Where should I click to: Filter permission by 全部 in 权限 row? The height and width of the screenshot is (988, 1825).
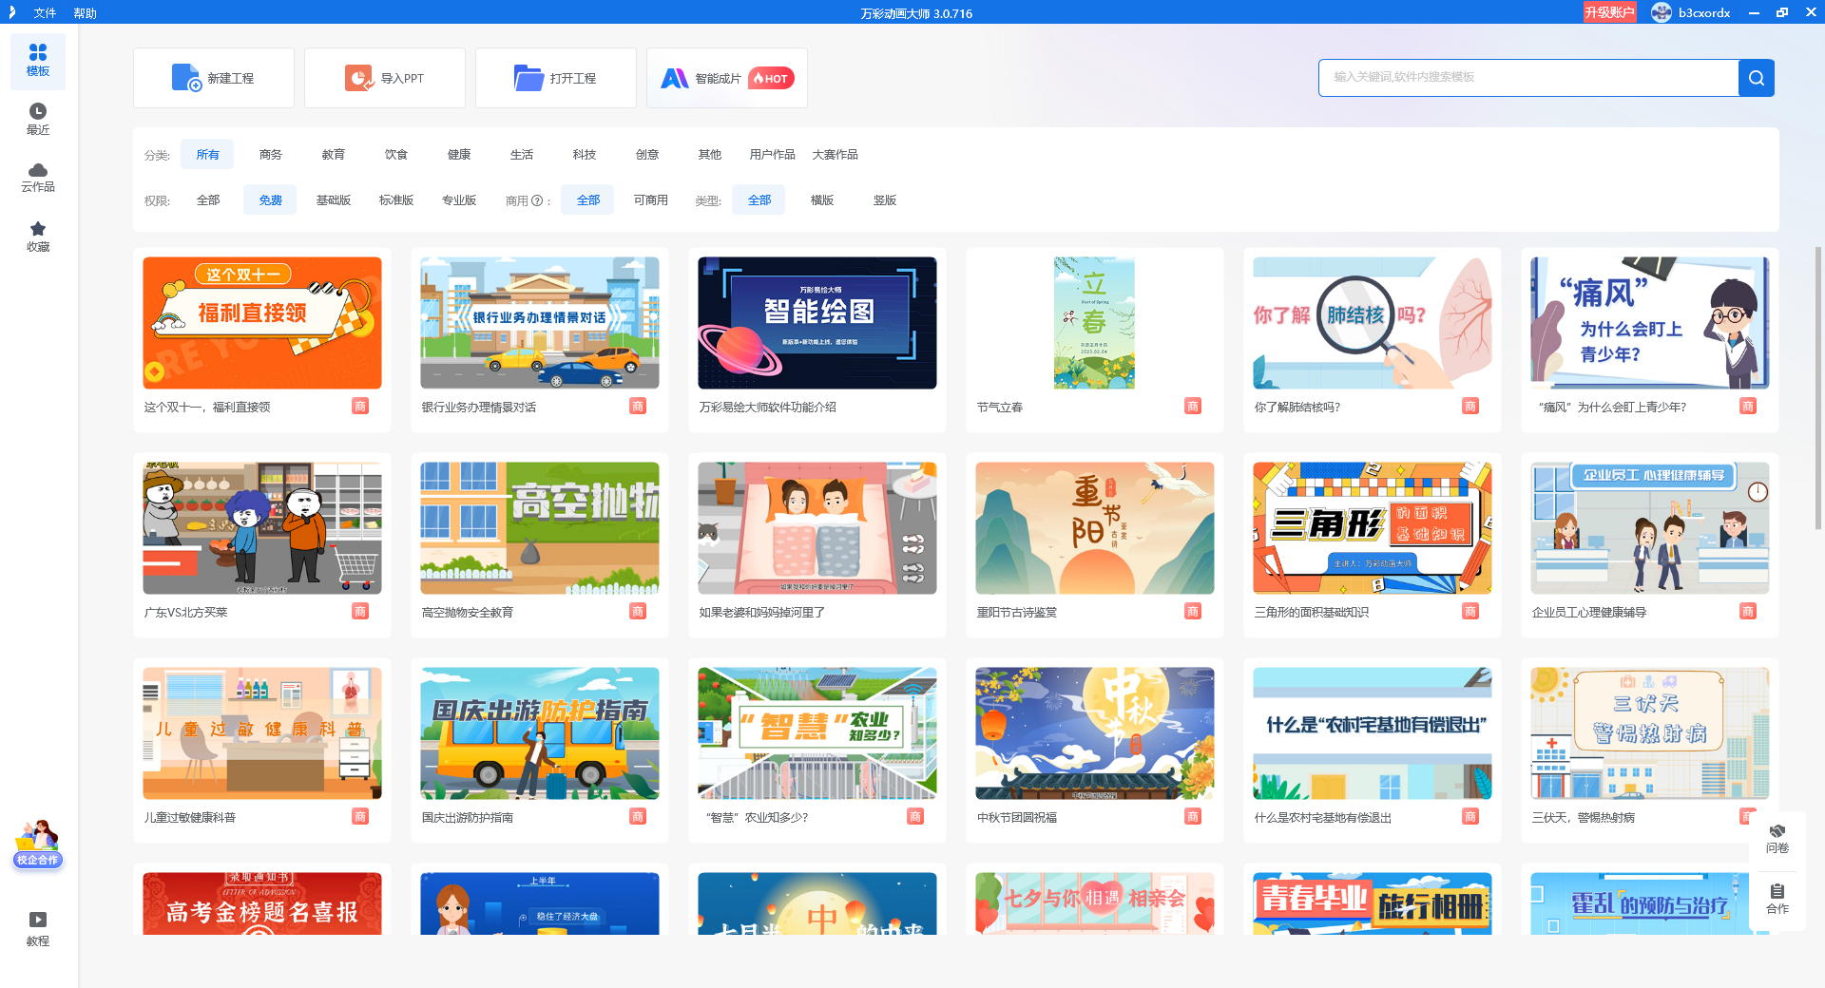pos(208,200)
